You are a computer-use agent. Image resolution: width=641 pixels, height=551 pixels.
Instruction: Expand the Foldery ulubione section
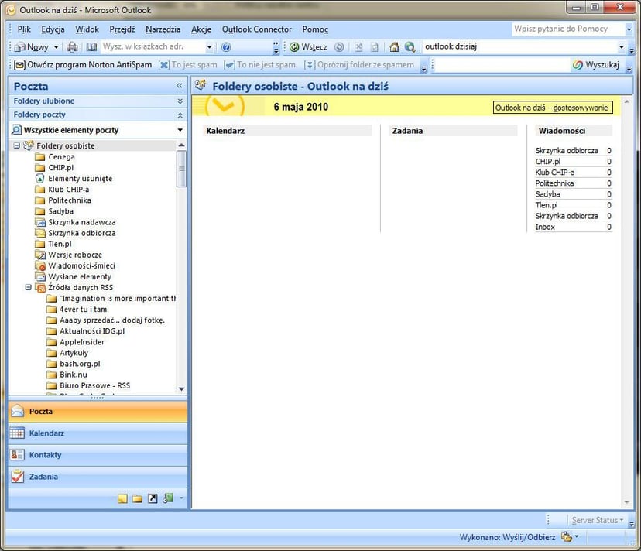180,101
